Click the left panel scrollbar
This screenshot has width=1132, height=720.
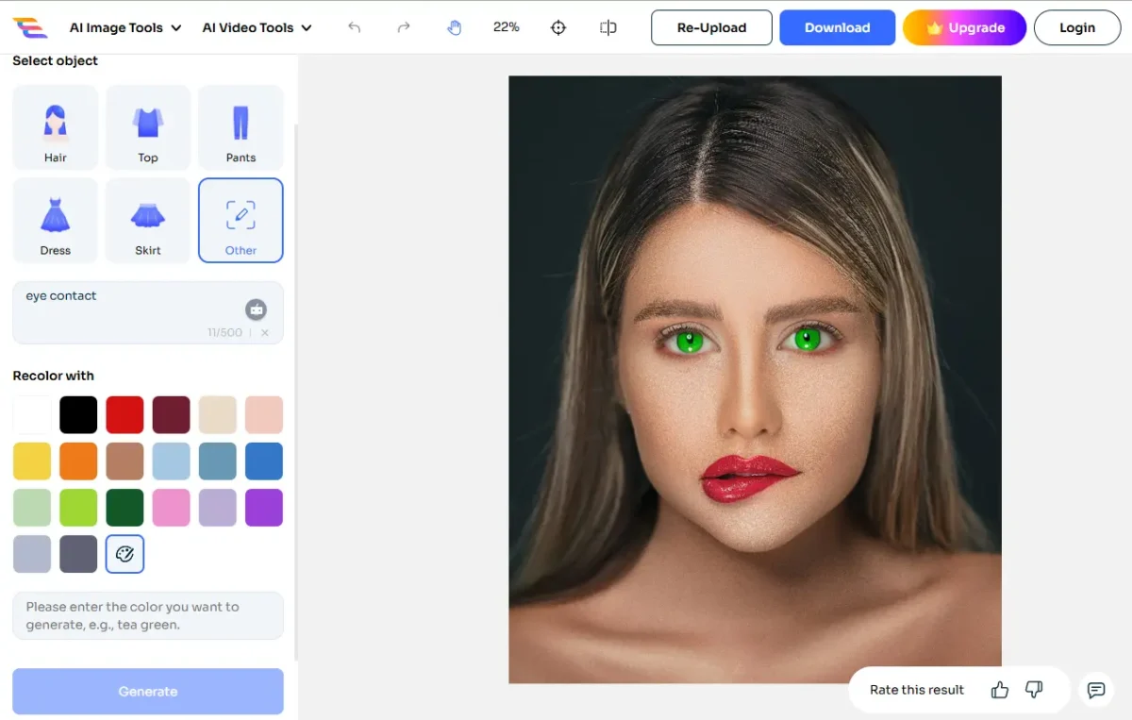click(296, 392)
